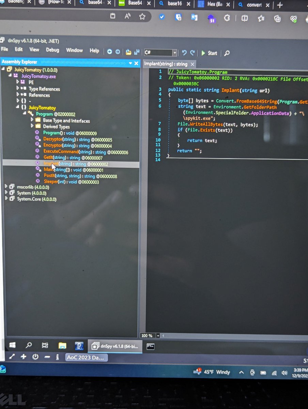
Task: Click the browser extensions puzzle icon
Action: tap(227, 18)
